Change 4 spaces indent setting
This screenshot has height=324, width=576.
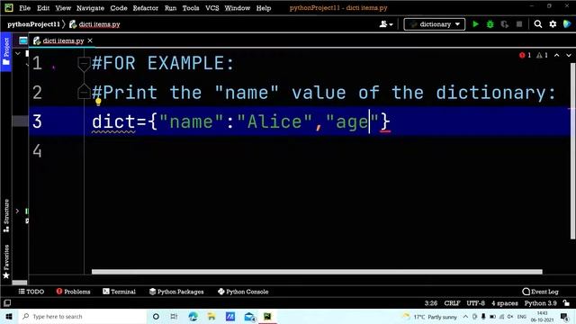[x=505, y=303]
